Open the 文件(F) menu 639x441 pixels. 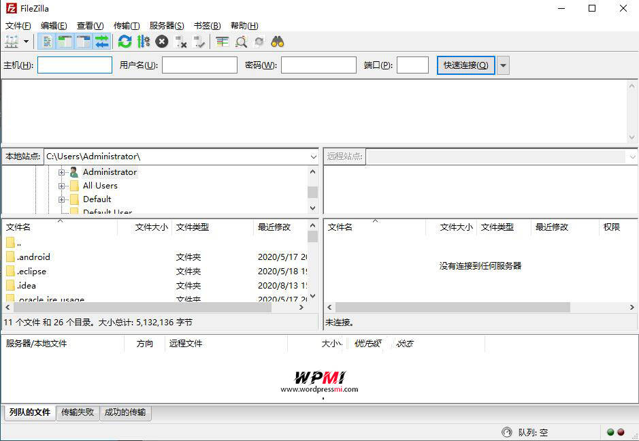coord(16,25)
